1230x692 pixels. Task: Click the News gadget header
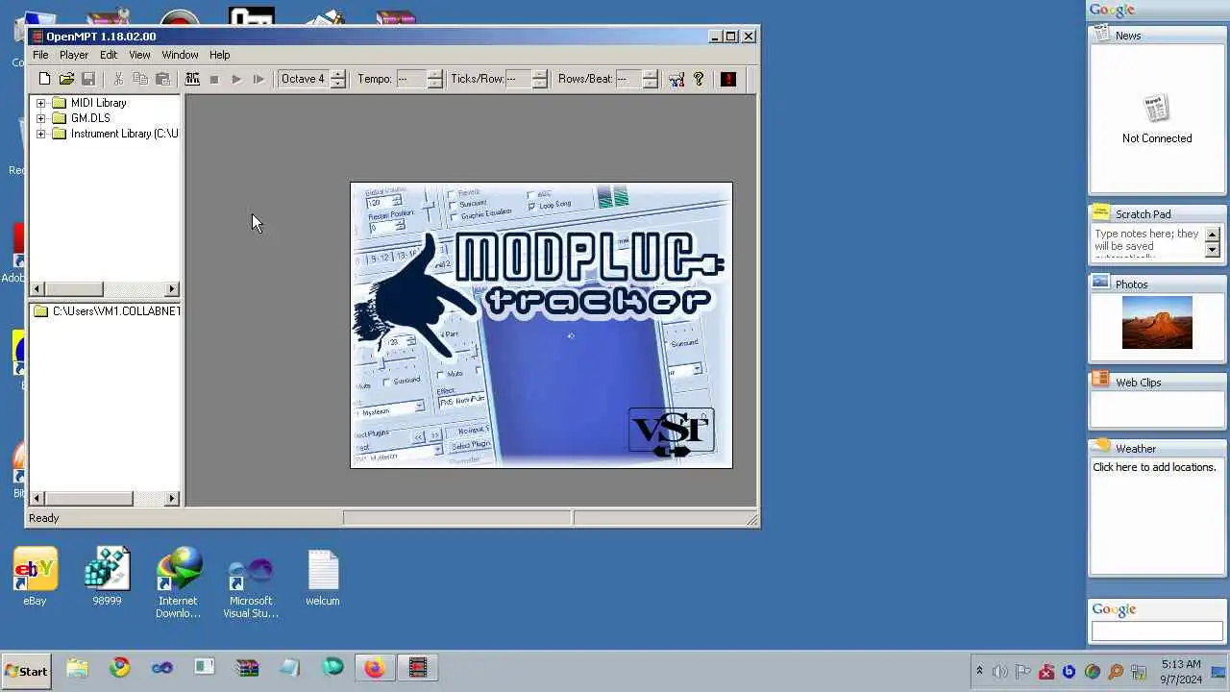pos(1157,36)
